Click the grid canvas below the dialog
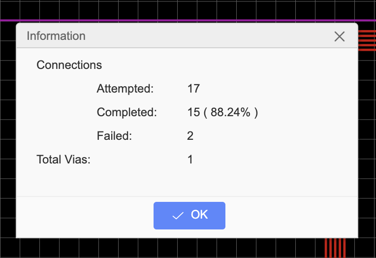The width and height of the screenshot is (376, 258). pos(168,249)
